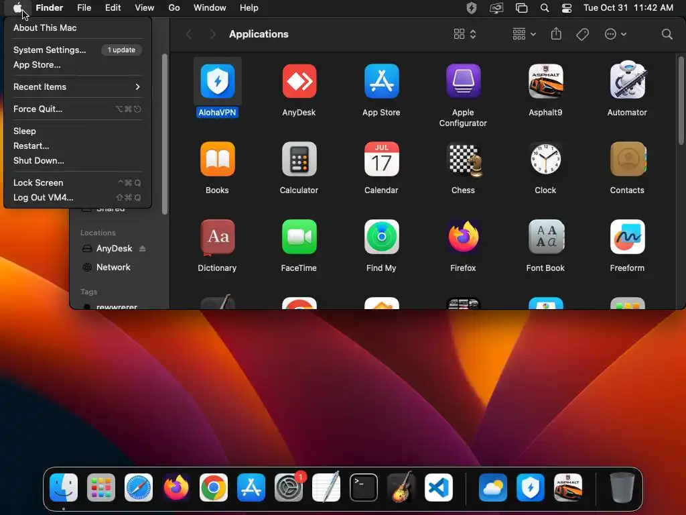
Task: Select Firefox icon in Applications grid
Action: (464, 237)
